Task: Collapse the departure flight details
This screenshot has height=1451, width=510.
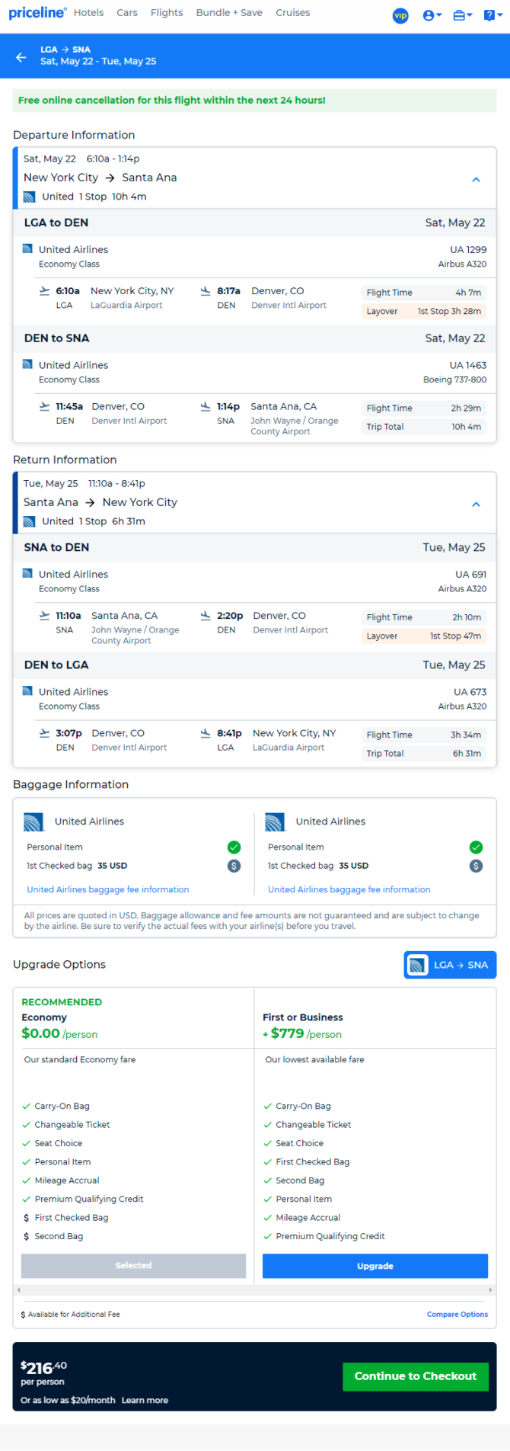Action: pos(476,180)
